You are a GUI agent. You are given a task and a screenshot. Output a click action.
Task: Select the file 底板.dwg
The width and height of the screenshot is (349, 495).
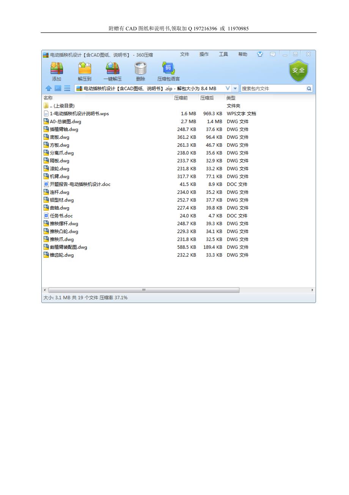(x=60, y=137)
